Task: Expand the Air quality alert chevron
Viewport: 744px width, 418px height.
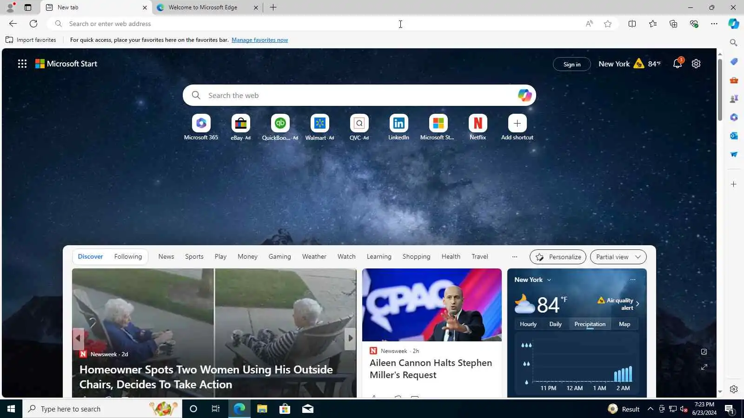Action: 638,304
